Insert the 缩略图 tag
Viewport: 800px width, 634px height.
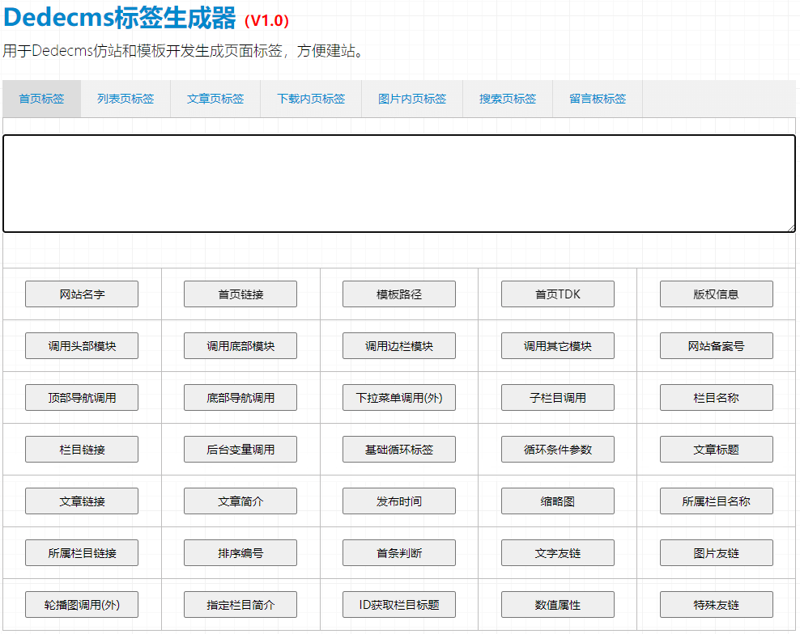point(558,501)
